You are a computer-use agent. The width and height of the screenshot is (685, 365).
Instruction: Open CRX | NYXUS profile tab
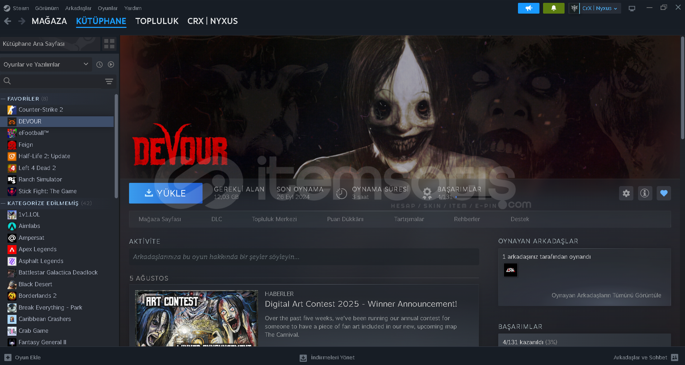(213, 21)
